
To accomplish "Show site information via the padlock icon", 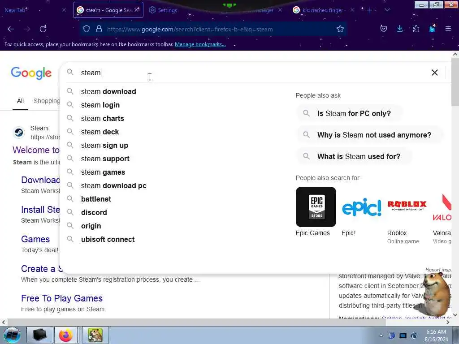I will 99,29.
